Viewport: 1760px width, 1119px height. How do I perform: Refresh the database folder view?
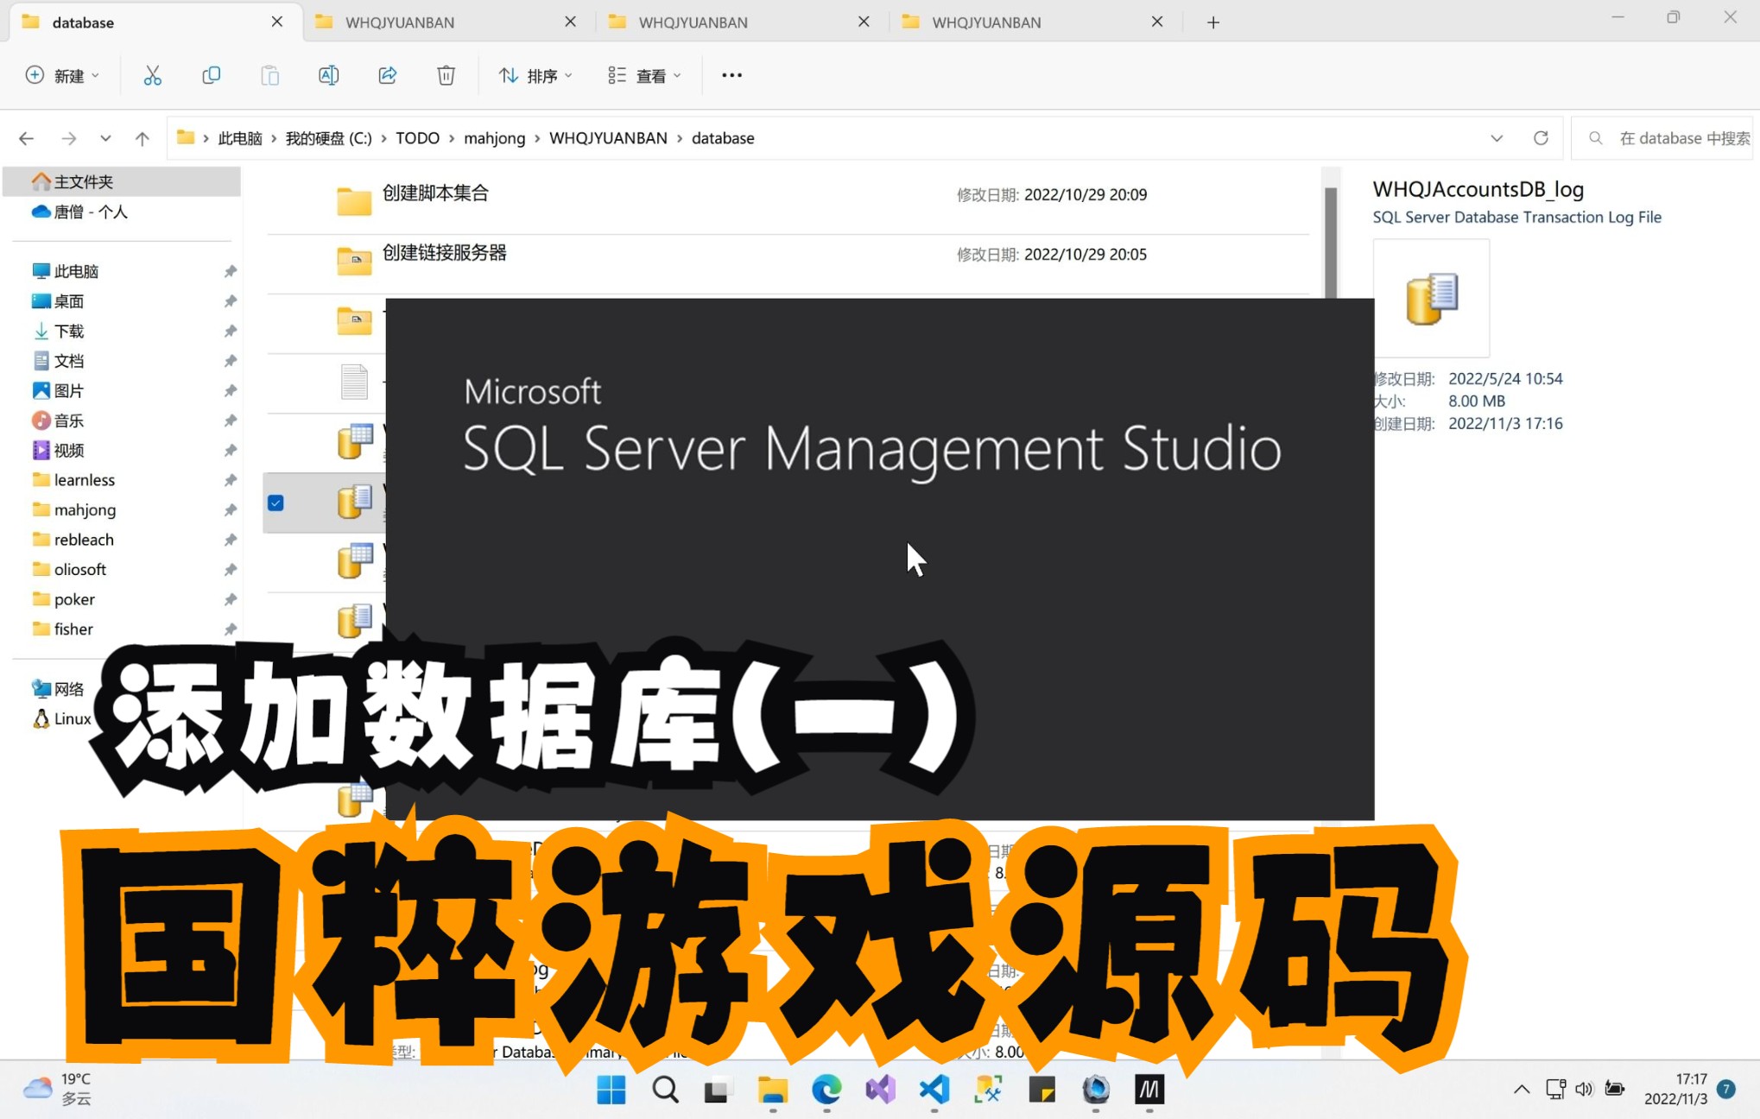1541,138
